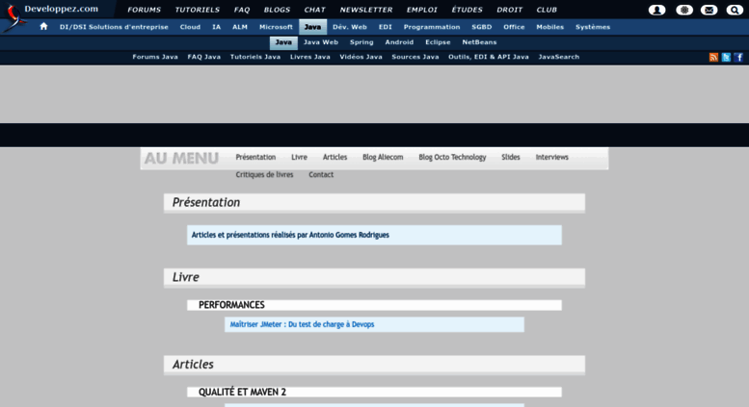Click the Antonio Gomes Rodrigues presentation text
The image size is (749, 407).
290,235
